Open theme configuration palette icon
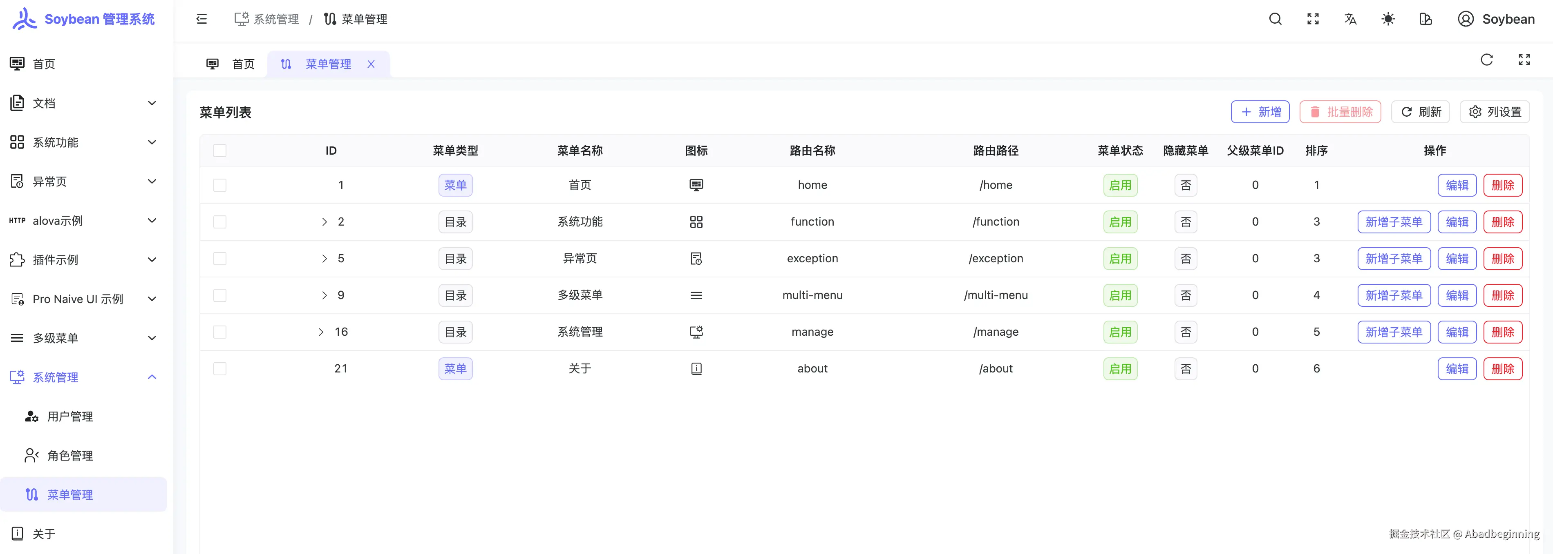This screenshot has width=1553, height=554. (1425, 19)
